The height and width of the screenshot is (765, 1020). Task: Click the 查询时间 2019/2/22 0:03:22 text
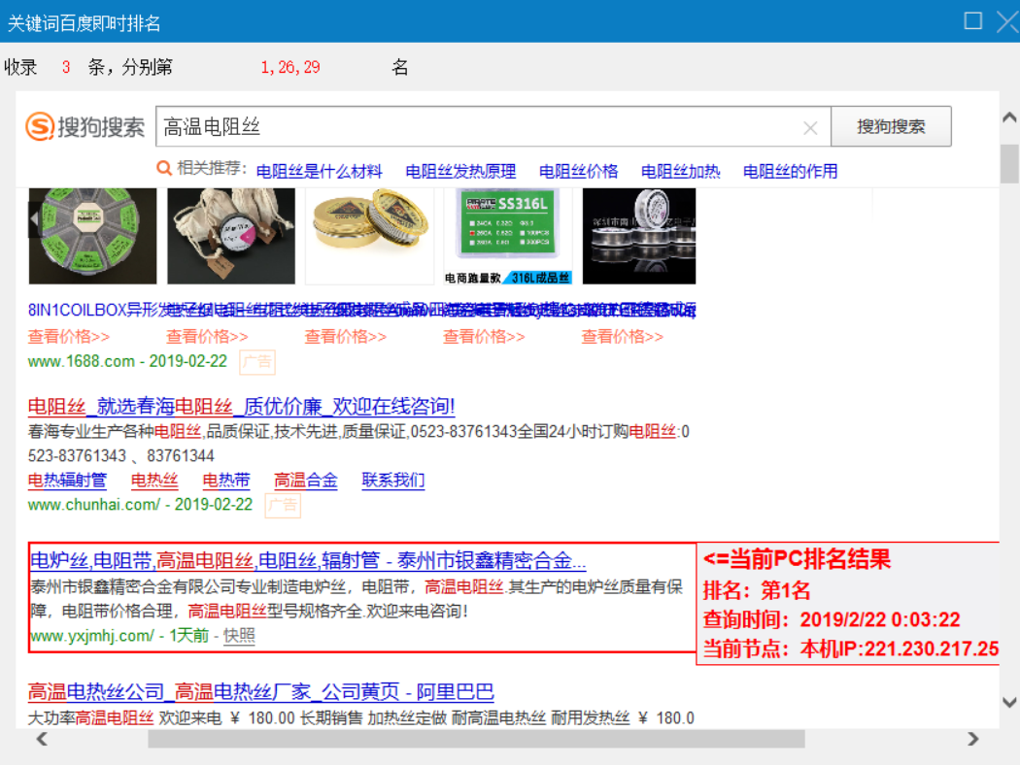(832, 619)
